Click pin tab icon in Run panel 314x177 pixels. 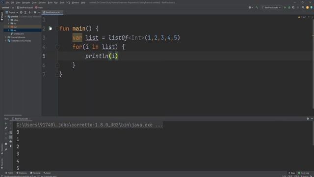[6, 149]
